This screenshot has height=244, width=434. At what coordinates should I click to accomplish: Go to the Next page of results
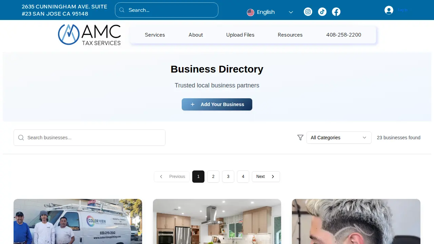pos(266,177)
